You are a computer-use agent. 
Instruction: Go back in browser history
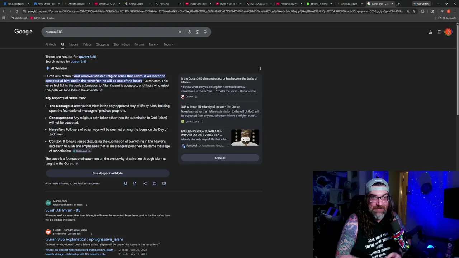click(4, 11)
